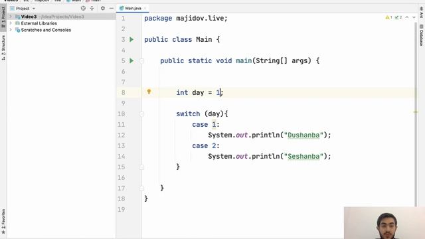
Task: Select the Video3 project row
Action: click(61, 17)
